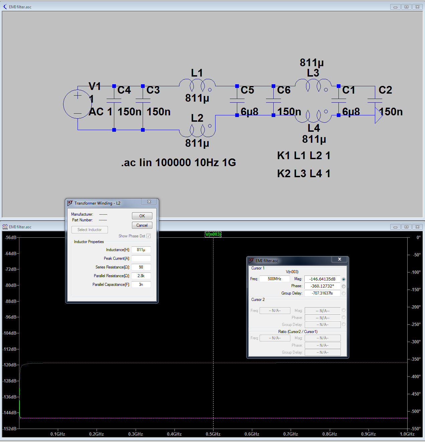Image resolution: width=425 pixels, height=442 pixels.
Task: Click the 1.0GHz frequency axis label
Action: pyautogui.click(x=407, y=434)
